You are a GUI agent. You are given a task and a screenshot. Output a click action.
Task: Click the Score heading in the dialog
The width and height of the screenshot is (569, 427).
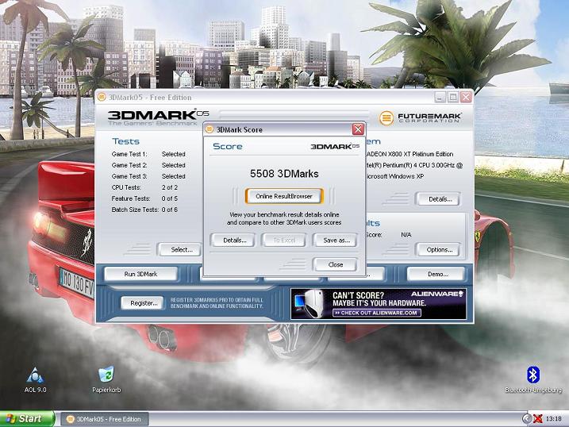click(228, 147)
